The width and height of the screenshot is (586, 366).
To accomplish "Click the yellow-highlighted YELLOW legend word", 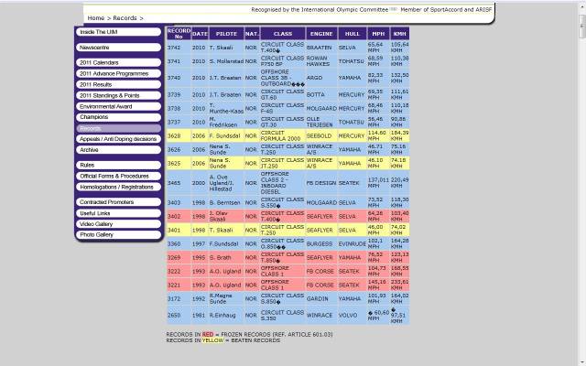I will click(x=212, y=340).
